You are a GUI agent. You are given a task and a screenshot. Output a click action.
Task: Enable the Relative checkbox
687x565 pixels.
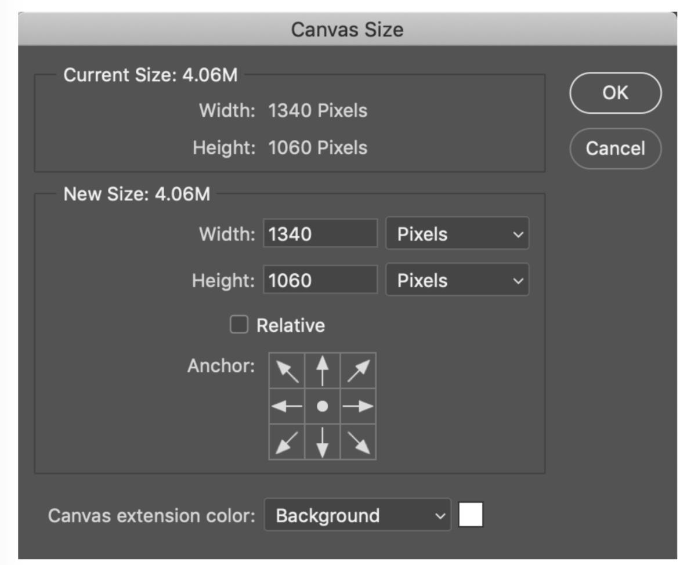[239, 325]
